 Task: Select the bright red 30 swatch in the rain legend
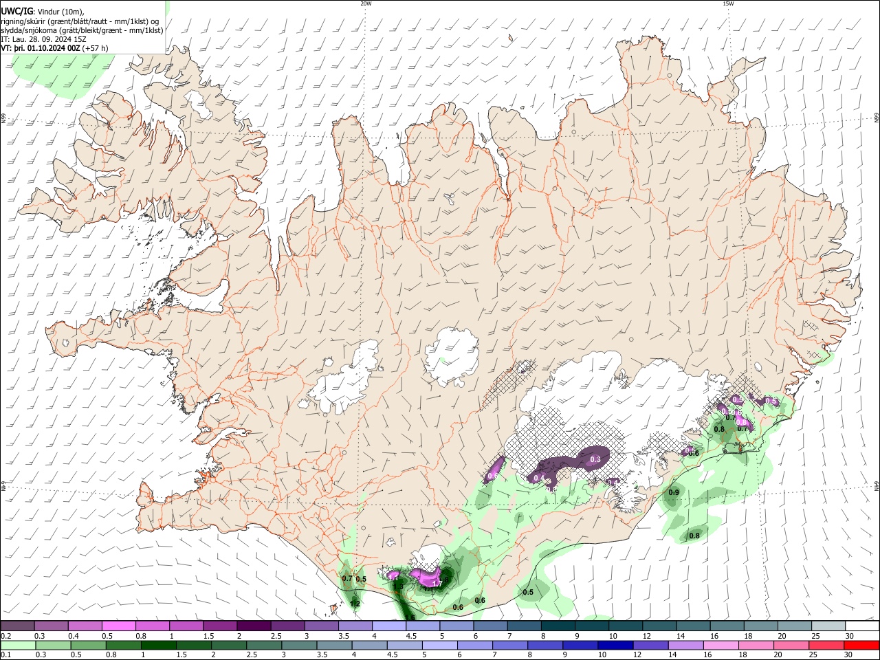pyautogui.click(x=861, y=646)
